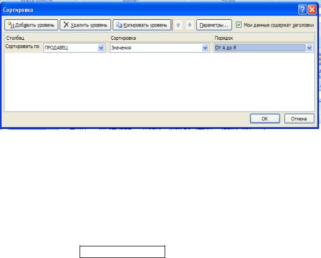Viewport: 321px width, 258px height.
Task: Click the Удалить уровень button
Action: 86,25
